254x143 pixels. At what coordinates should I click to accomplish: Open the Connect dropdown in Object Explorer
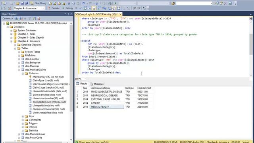[8, 19]
